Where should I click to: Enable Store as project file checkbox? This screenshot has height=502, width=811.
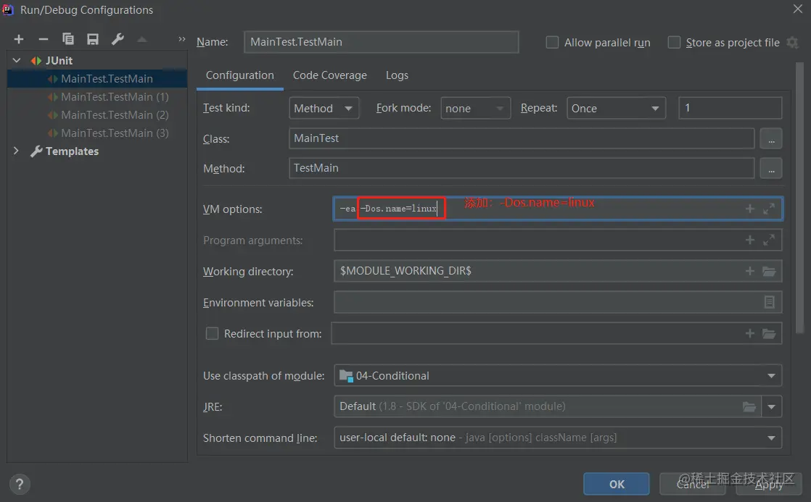coord(674,42)
